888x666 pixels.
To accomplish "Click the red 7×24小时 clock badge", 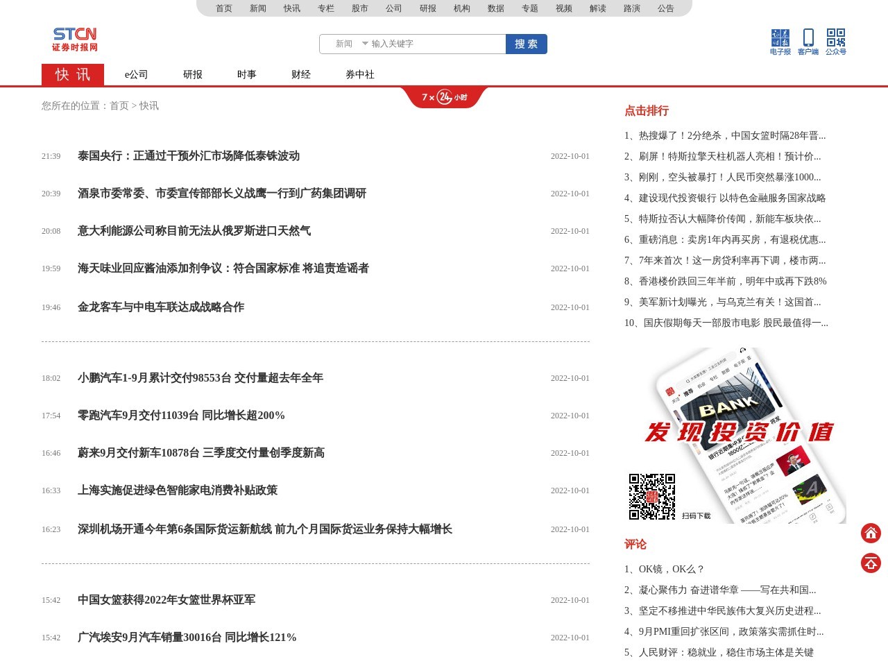I will point(444,97).
